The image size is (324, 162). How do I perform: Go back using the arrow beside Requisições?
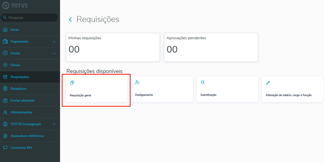coord(70,20)
